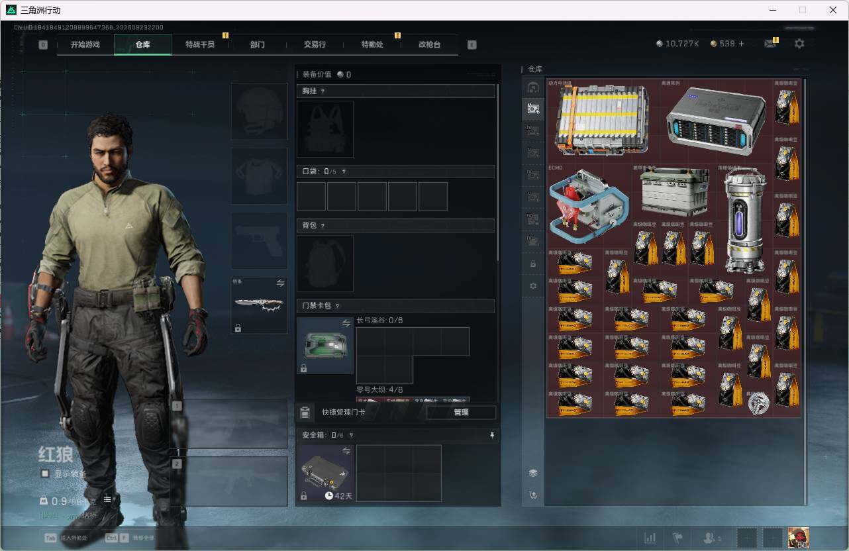Click the 零号大坝: 4/6 keycard label

[x=380, y=390]
